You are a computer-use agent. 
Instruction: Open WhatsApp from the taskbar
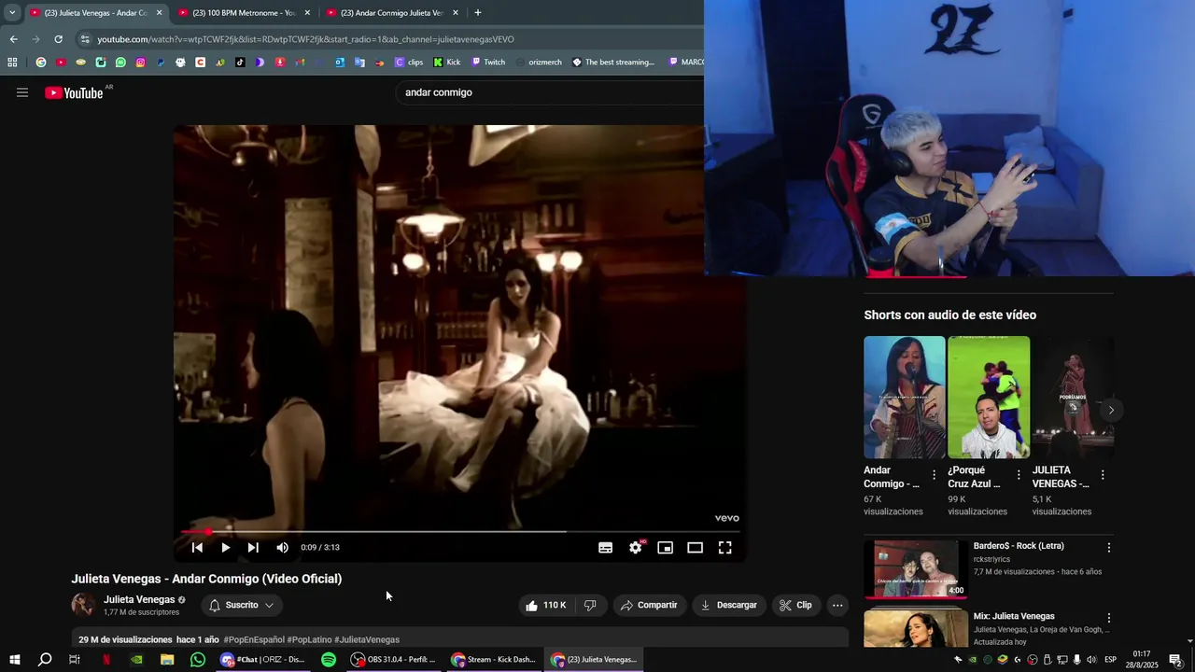click(198, 660)
